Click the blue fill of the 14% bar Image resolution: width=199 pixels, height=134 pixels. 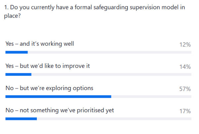[x=18, y=74]
